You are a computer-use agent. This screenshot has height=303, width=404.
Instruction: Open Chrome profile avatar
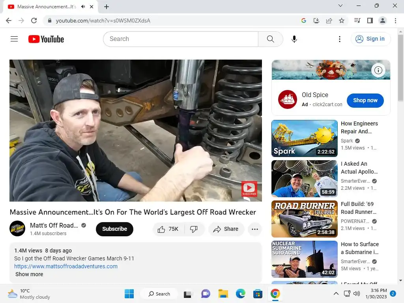383,21
